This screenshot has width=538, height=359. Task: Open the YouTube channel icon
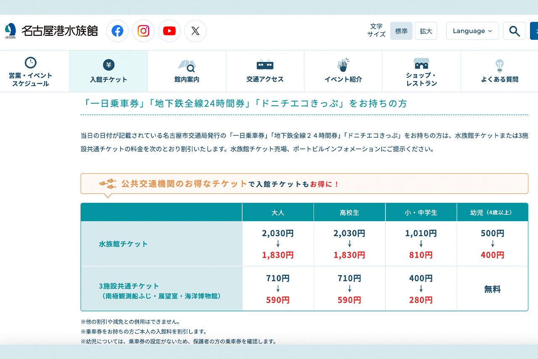(169, 31)
